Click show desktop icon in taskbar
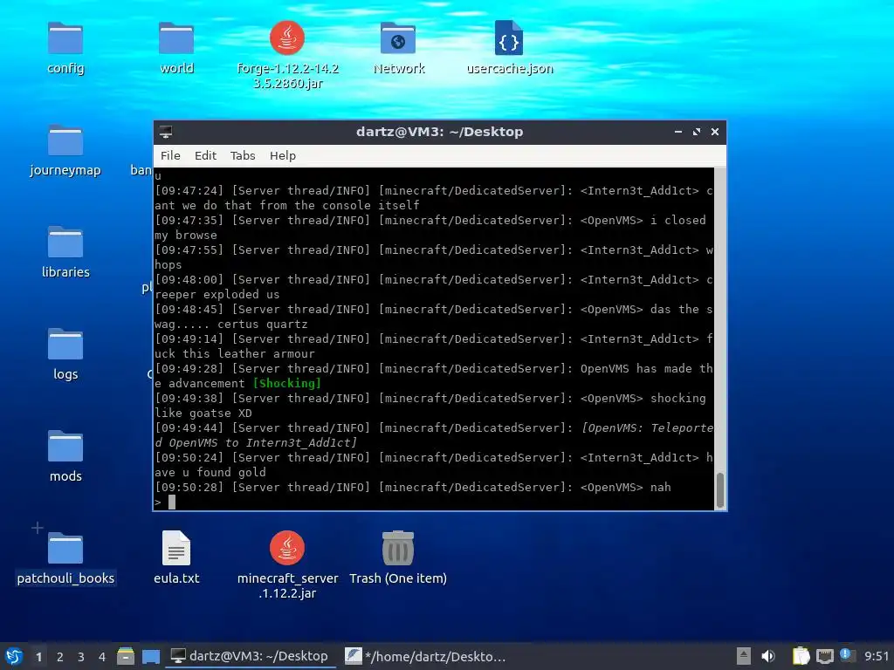 151,656
